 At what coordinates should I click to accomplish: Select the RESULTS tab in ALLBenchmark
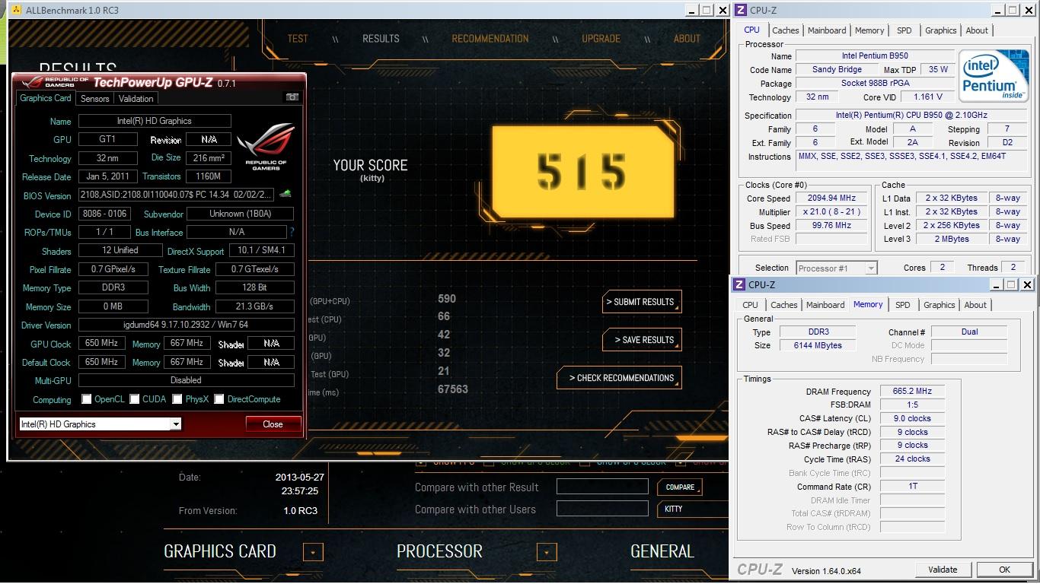click(381, 39)
